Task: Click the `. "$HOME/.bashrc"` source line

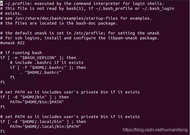Action: (41, 72)
